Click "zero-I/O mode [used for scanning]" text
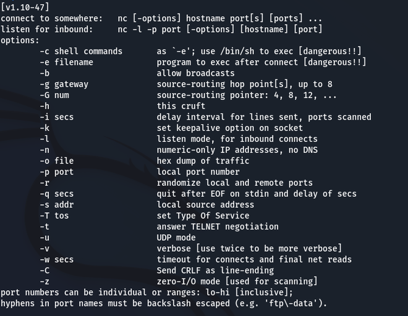 [237, 281]
